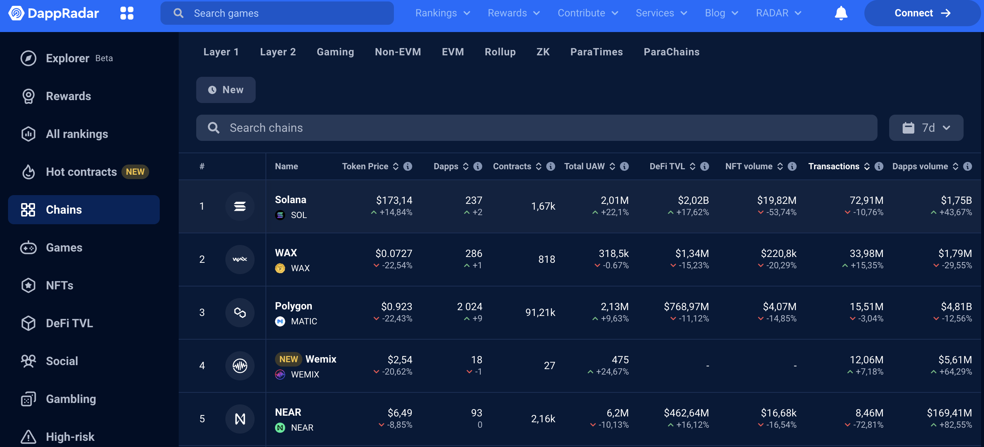Select the Layer 2 filter tab
This screenshot has height=447, width=984.
(278, 52)
